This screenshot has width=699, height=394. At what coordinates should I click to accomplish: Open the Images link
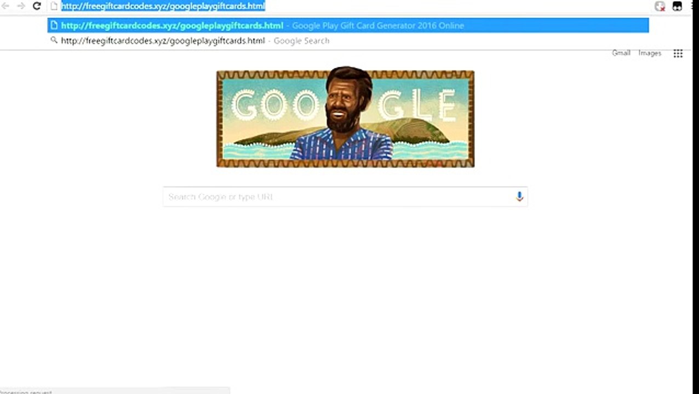click(x=650, y=53)
